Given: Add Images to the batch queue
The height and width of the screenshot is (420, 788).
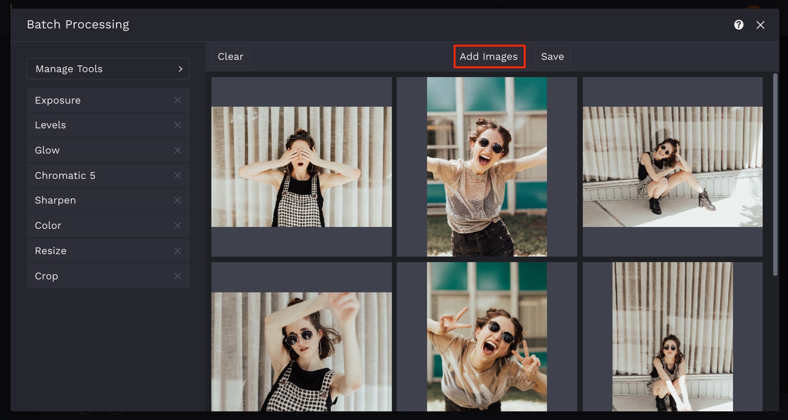Looking at the screenshot, I should point(489,56).
